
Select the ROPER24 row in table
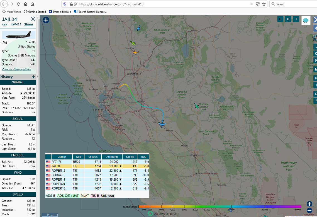[97, 184]
